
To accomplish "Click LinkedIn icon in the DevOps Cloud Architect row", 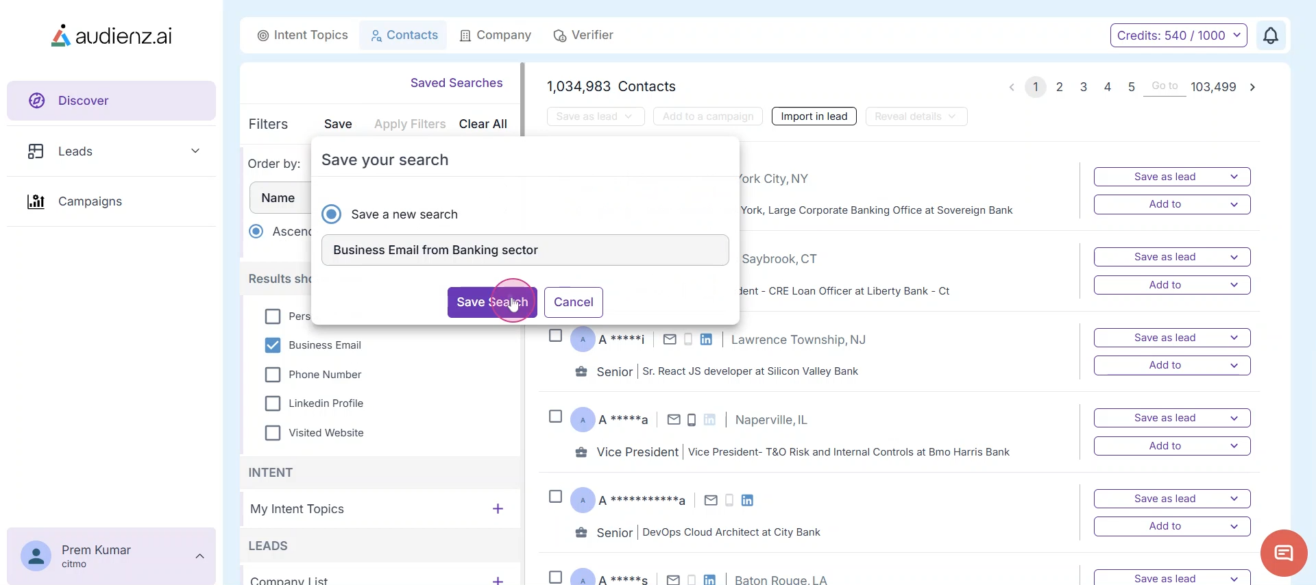I will coord(747,500).
